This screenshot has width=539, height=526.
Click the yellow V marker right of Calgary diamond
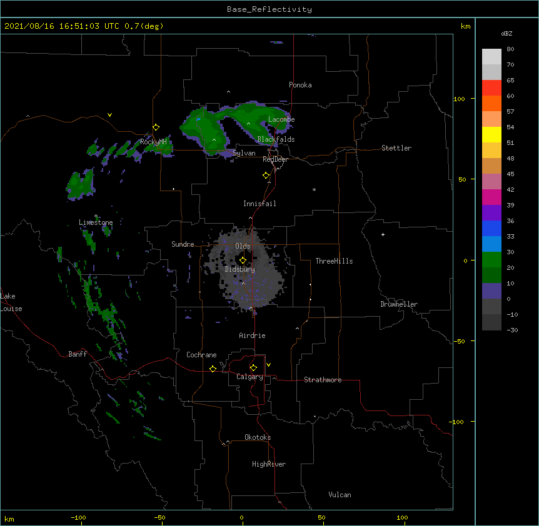click(x=268, y=365)
